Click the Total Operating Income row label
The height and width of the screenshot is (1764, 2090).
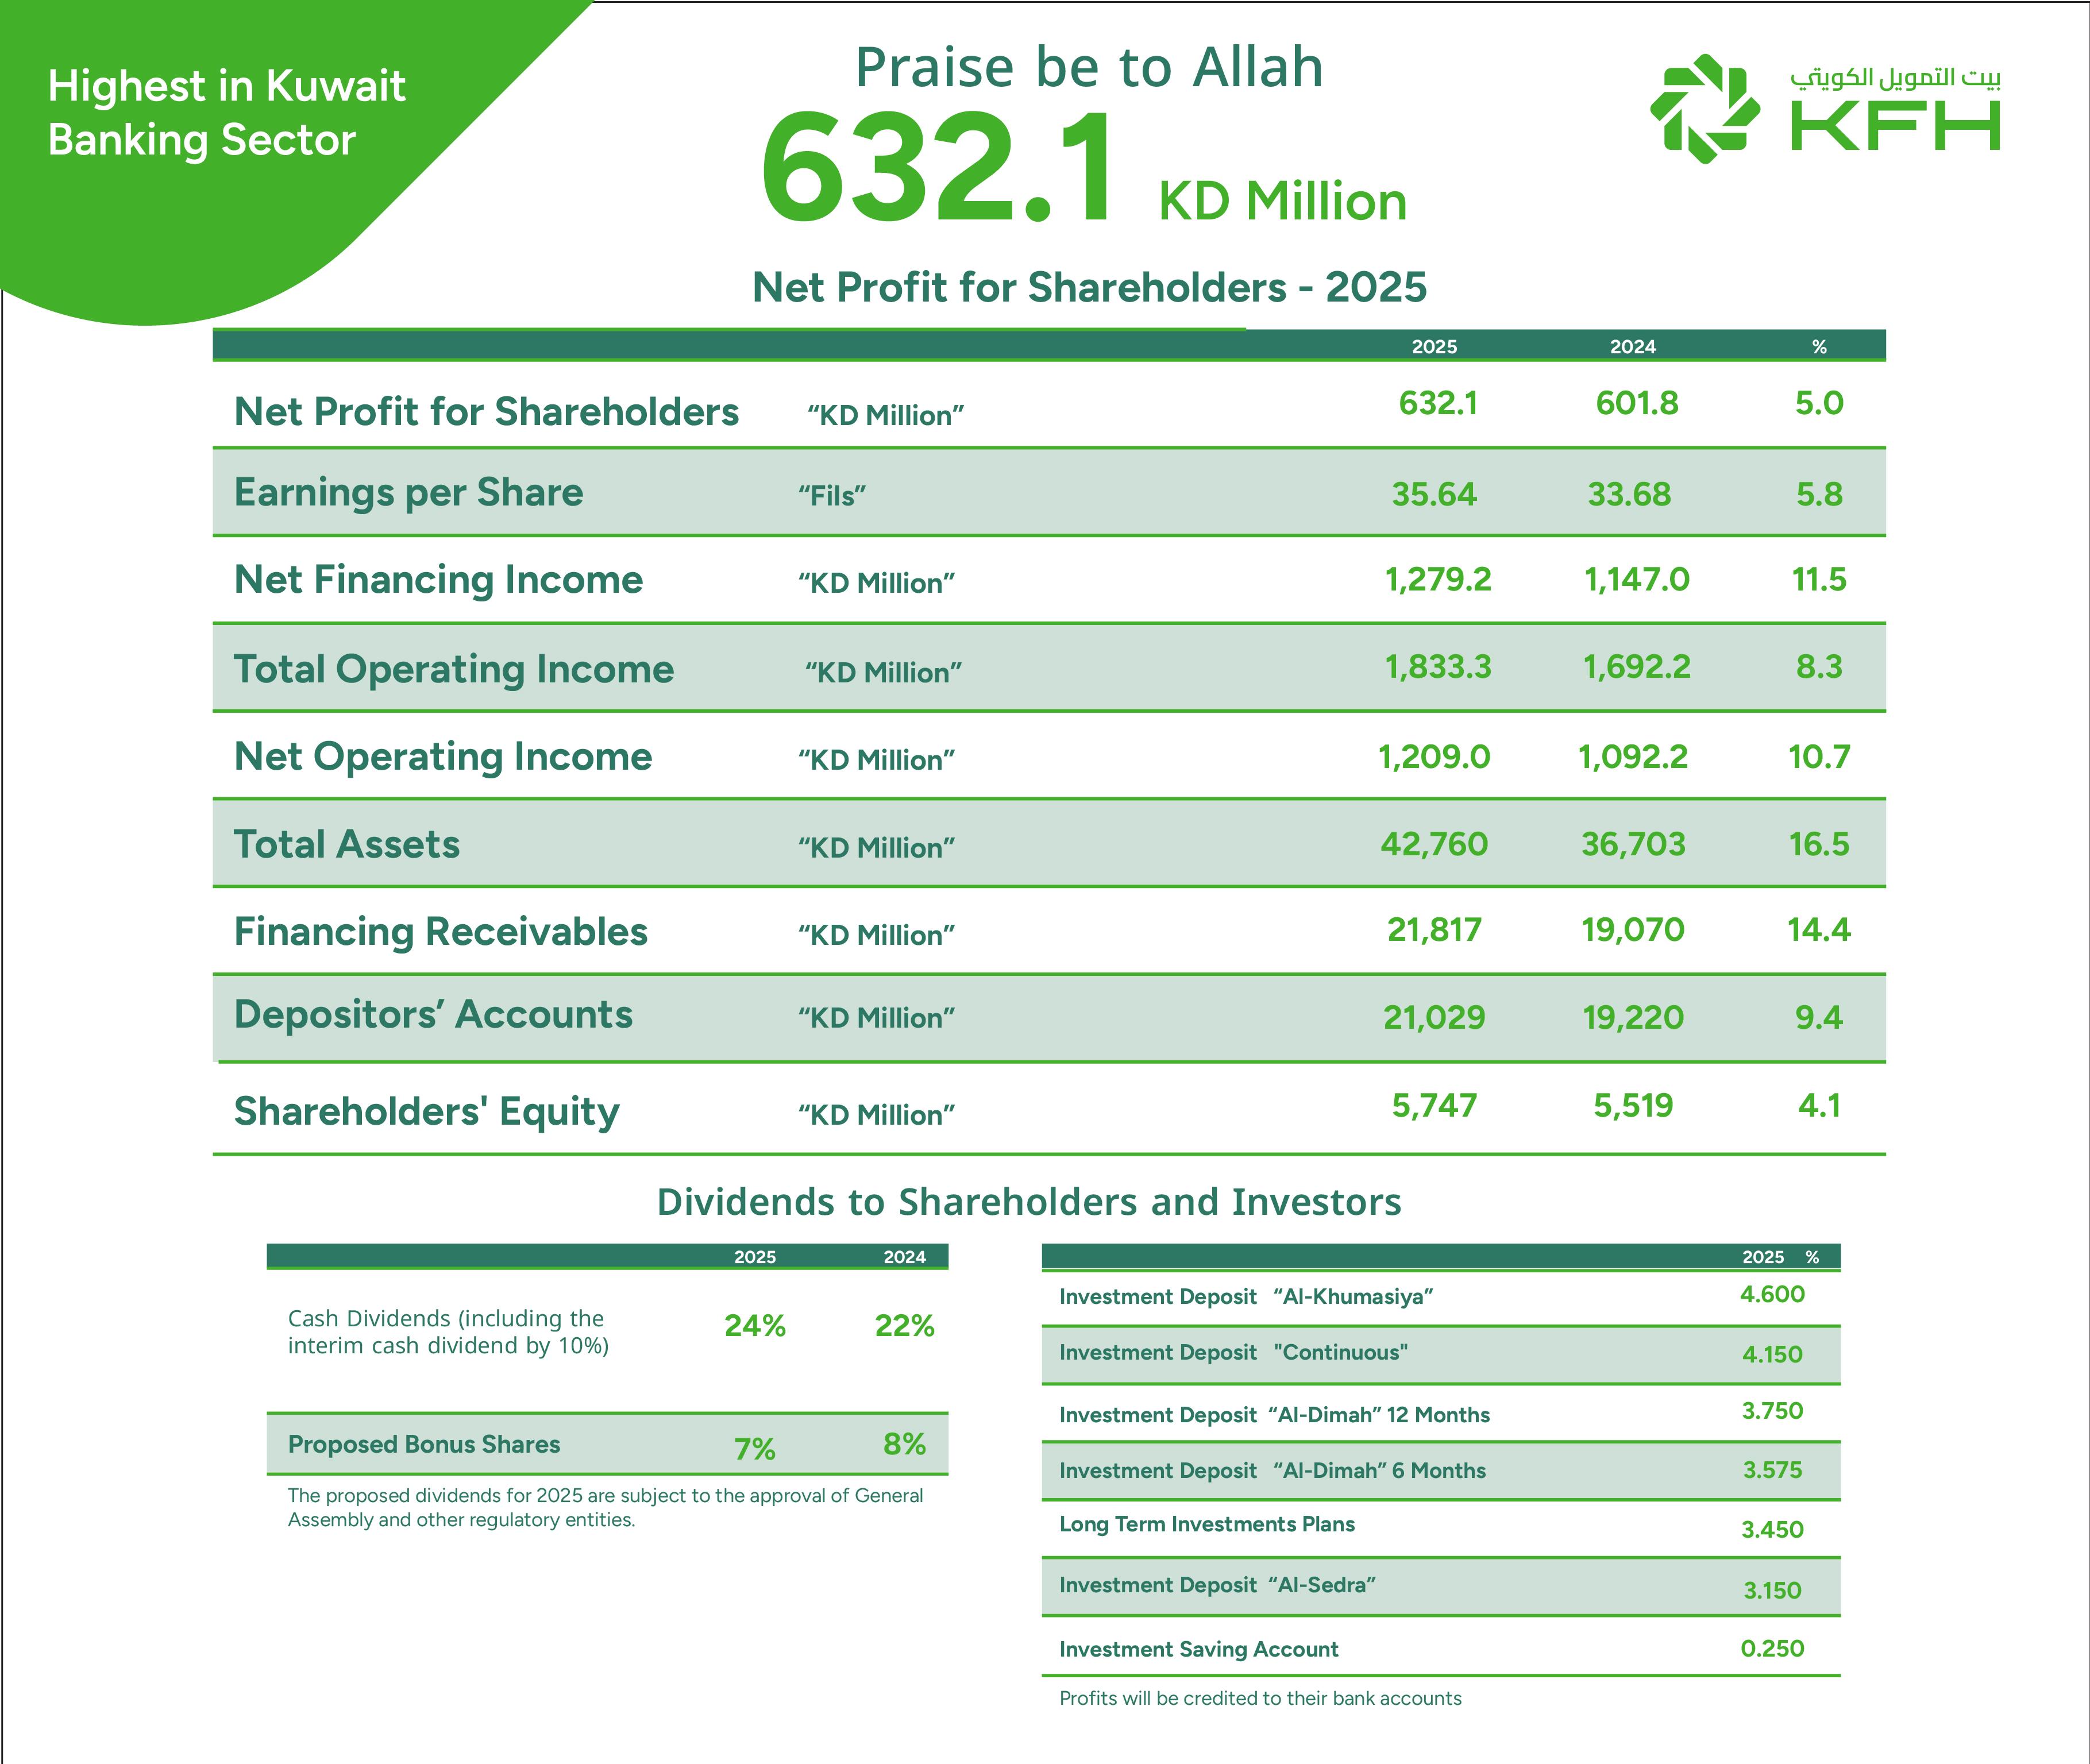click(453, 669)
